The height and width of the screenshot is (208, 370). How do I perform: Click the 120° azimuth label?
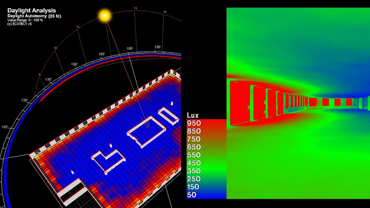pos(24,101)
